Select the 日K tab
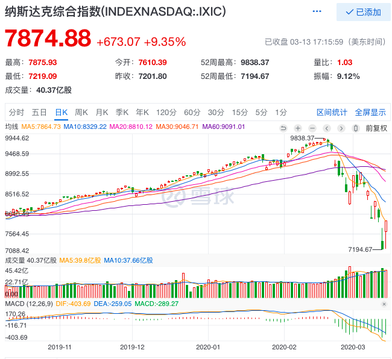This screenshot has height=359, width=392. 62,113
